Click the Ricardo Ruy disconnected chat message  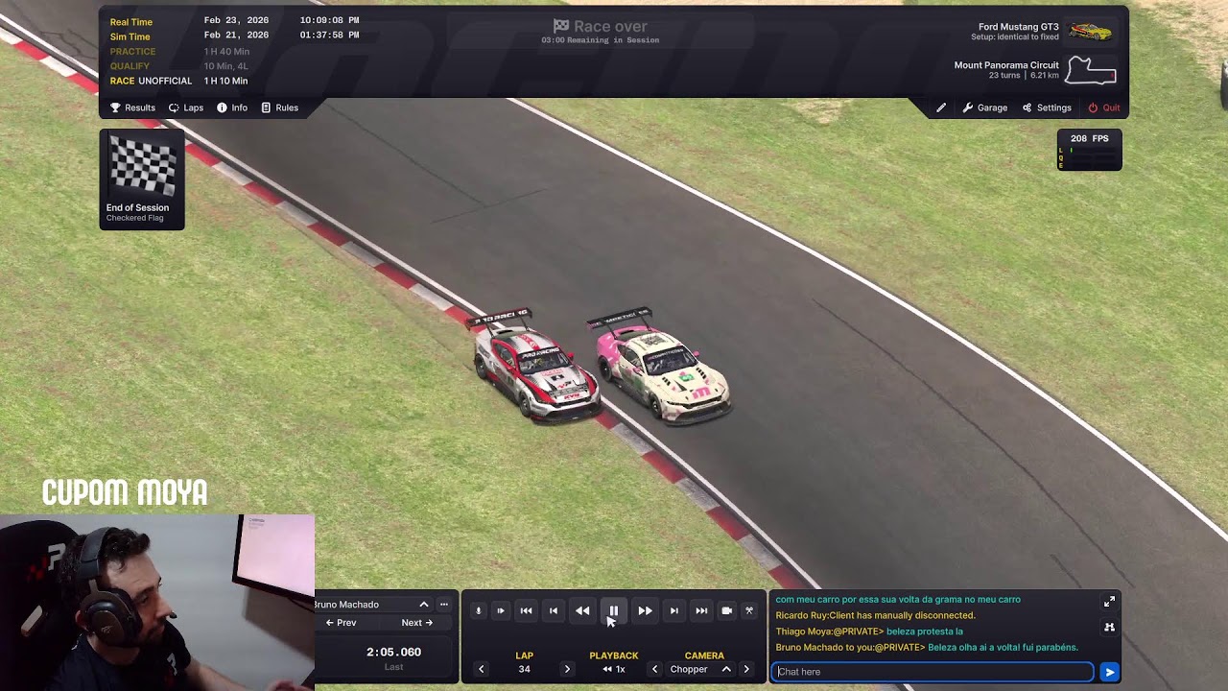(875, 615)
